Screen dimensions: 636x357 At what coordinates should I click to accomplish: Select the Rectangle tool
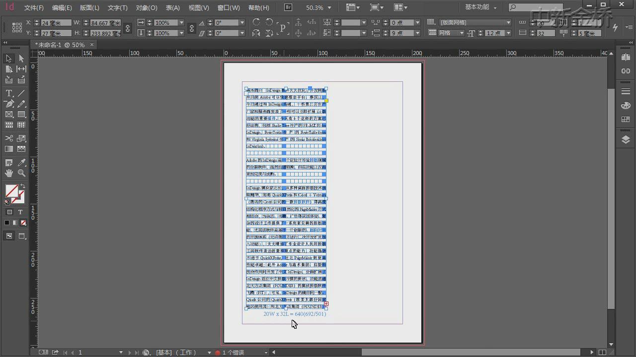(x=21, y=114)
